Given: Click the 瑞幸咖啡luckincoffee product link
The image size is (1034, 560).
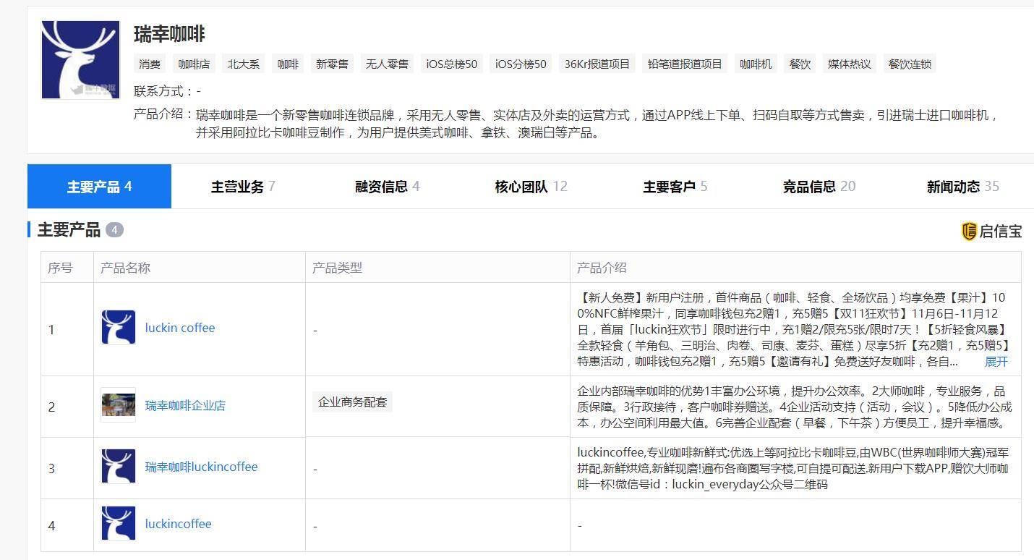Looking at the screenshot, I should point(201,467).
